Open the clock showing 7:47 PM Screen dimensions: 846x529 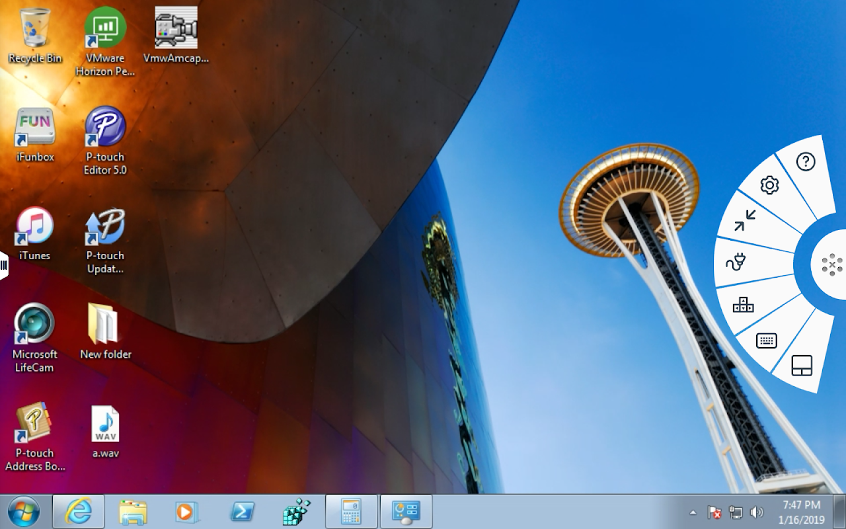click(x=801, y=512)
